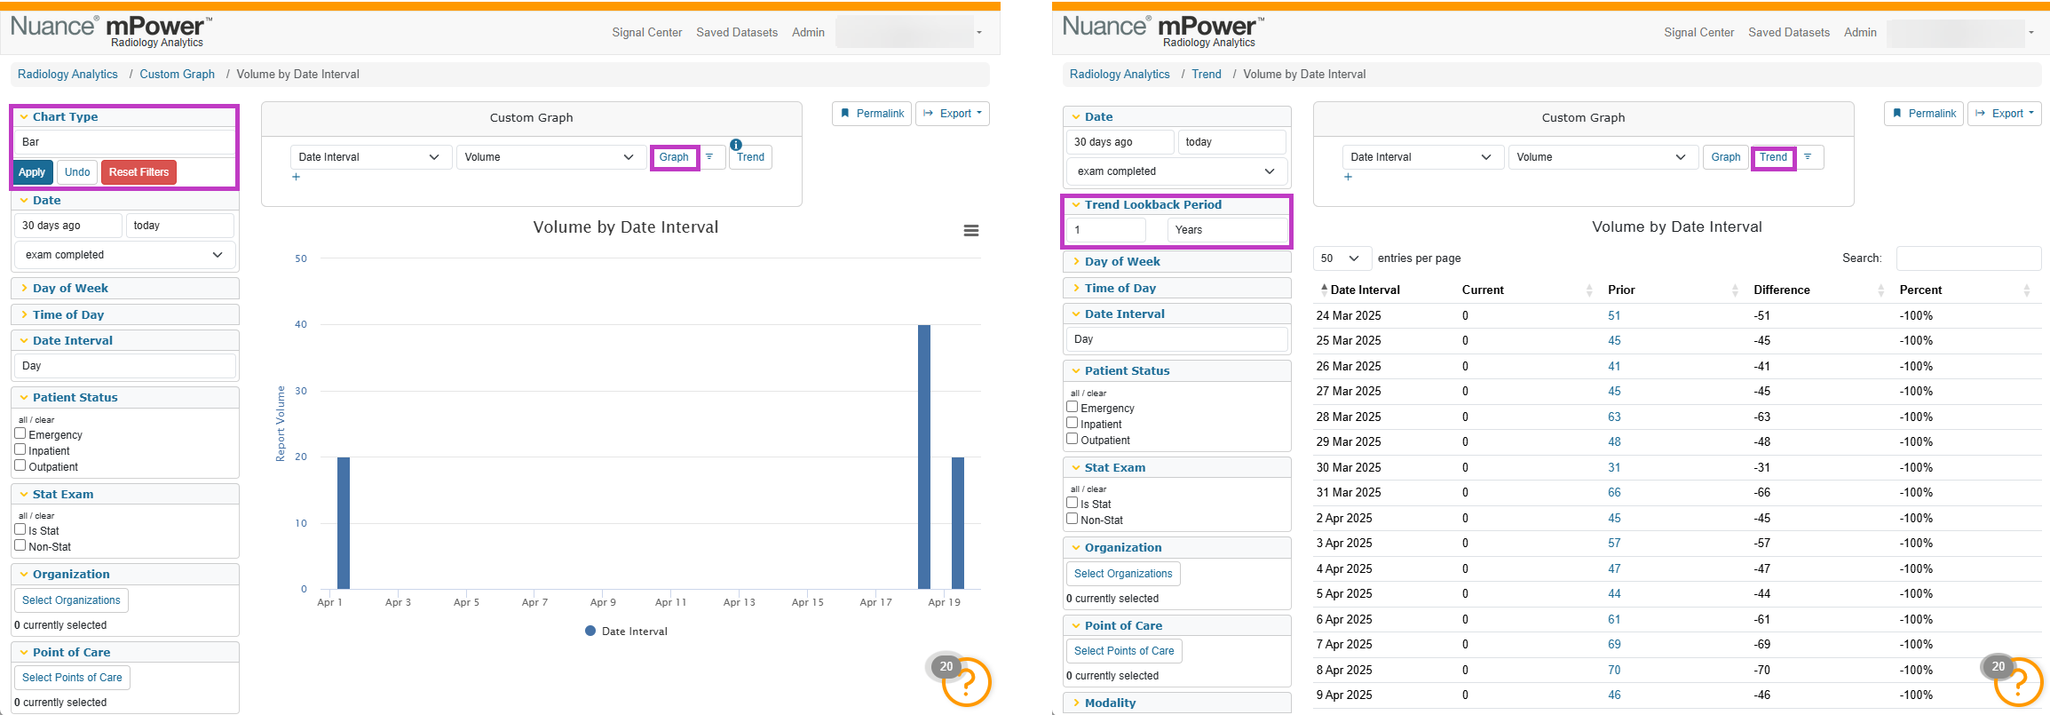Click the Trend button in left window
2050x715 pixels.
pos(751,157)
